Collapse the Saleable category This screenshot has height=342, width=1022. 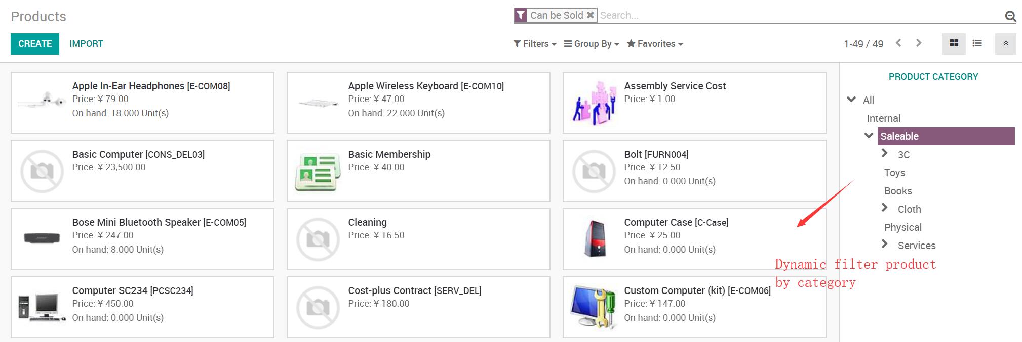pos(869,136)
